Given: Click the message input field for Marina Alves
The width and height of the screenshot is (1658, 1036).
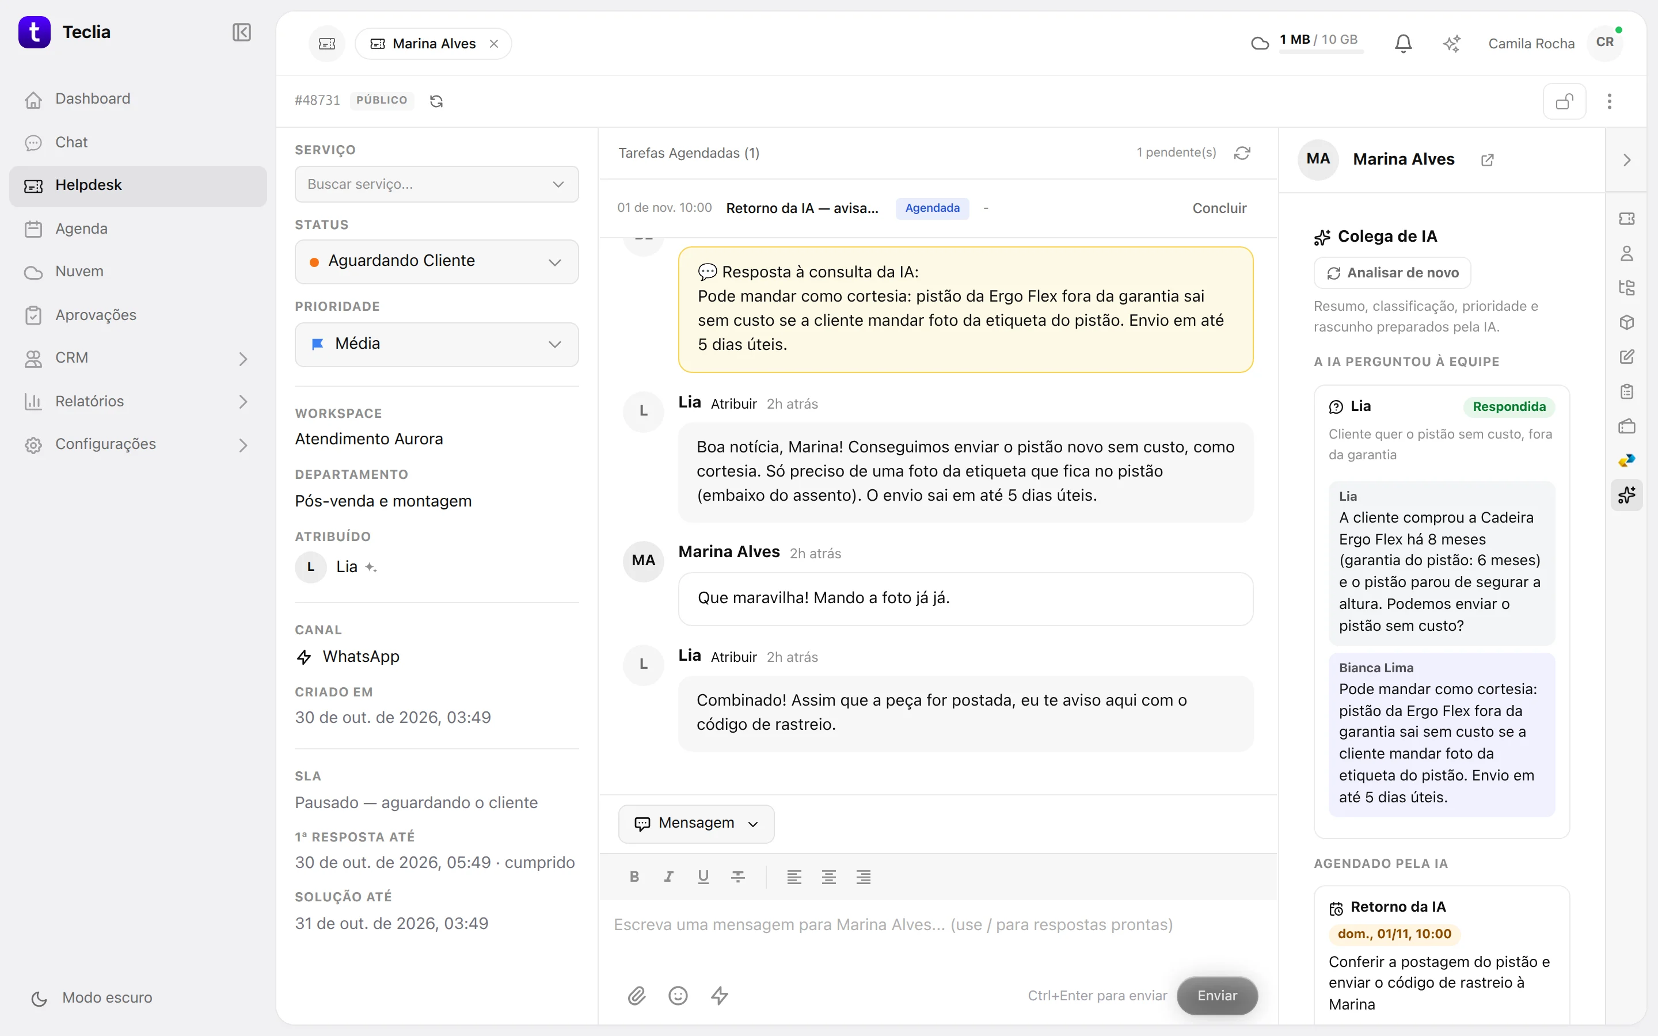Looking at the screenshot, I should click(938, 925).
